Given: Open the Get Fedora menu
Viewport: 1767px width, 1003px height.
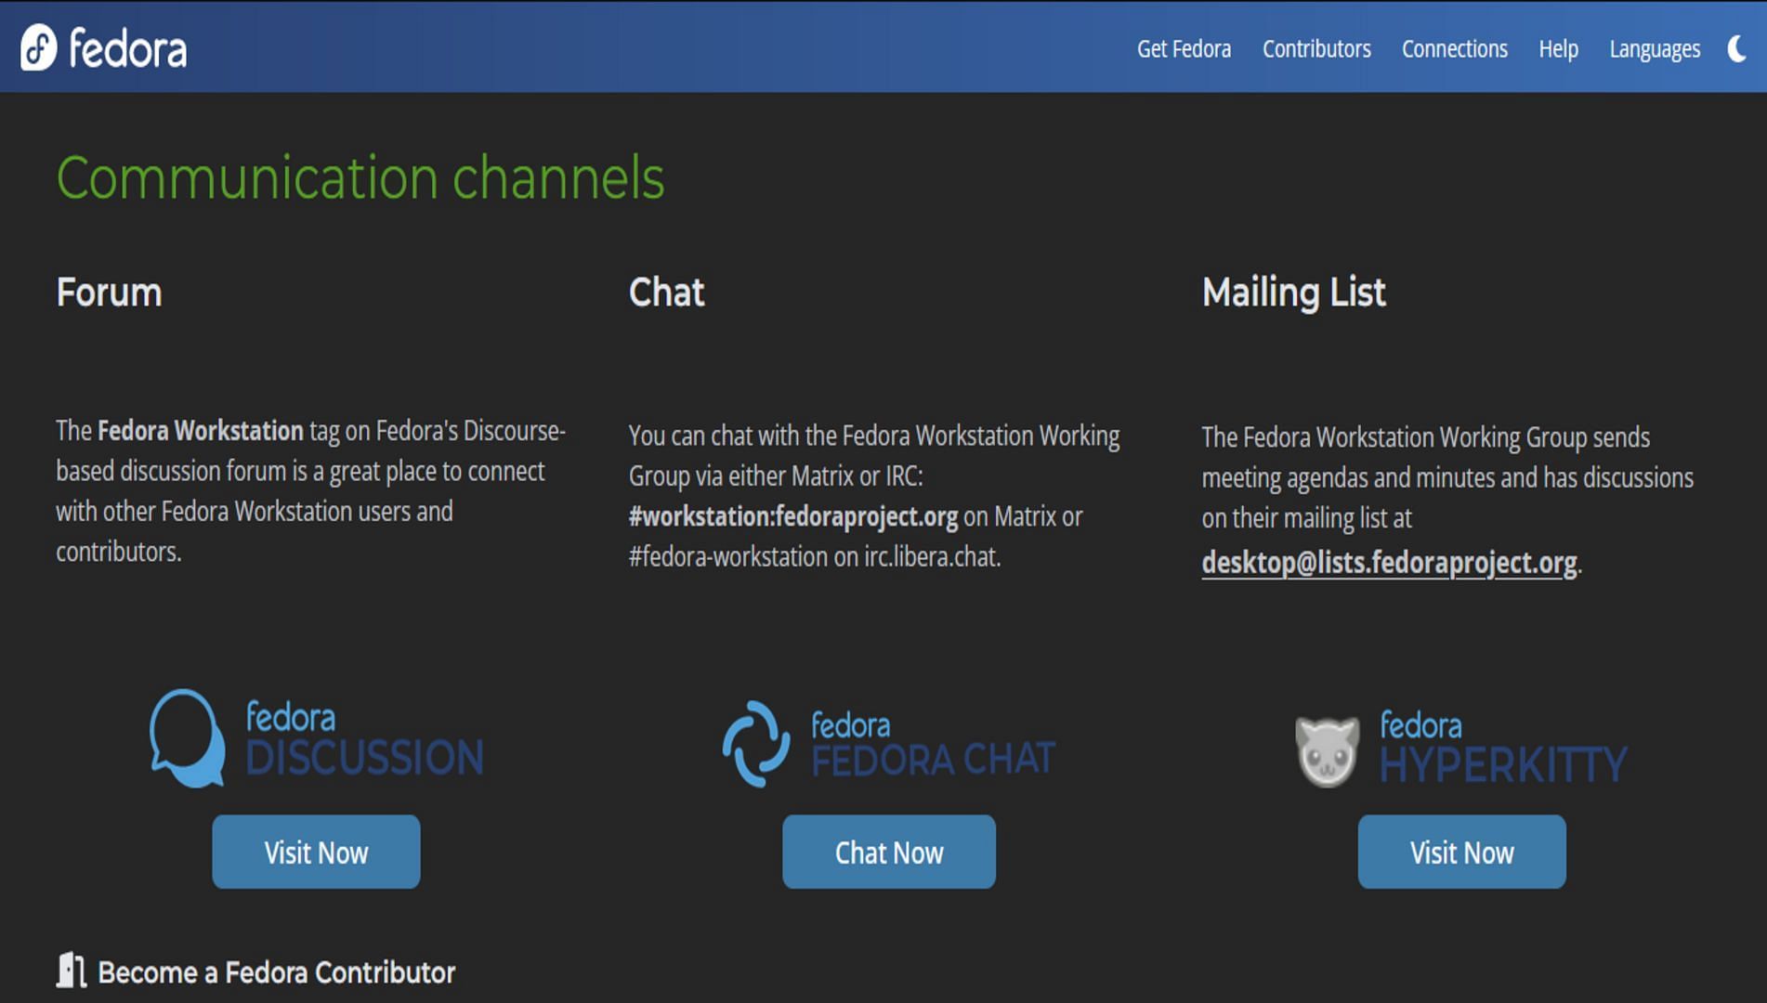Looking at the screenshot, I should click(1184, 48).
